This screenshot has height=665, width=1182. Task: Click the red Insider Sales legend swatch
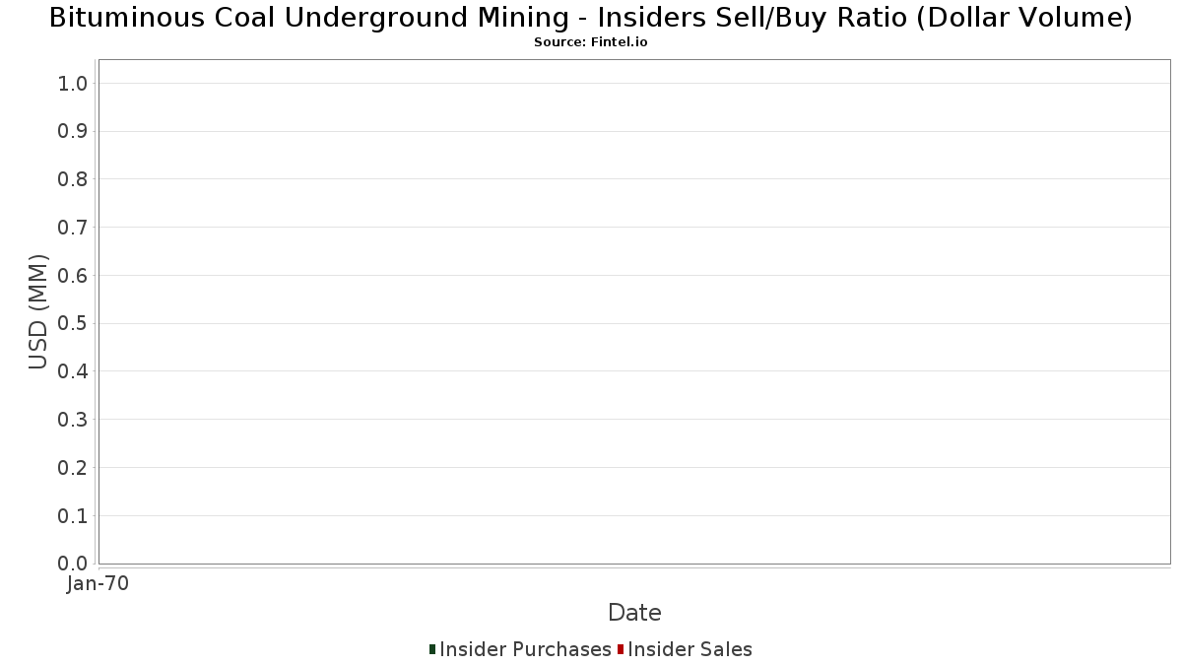[x=621, y=649]
